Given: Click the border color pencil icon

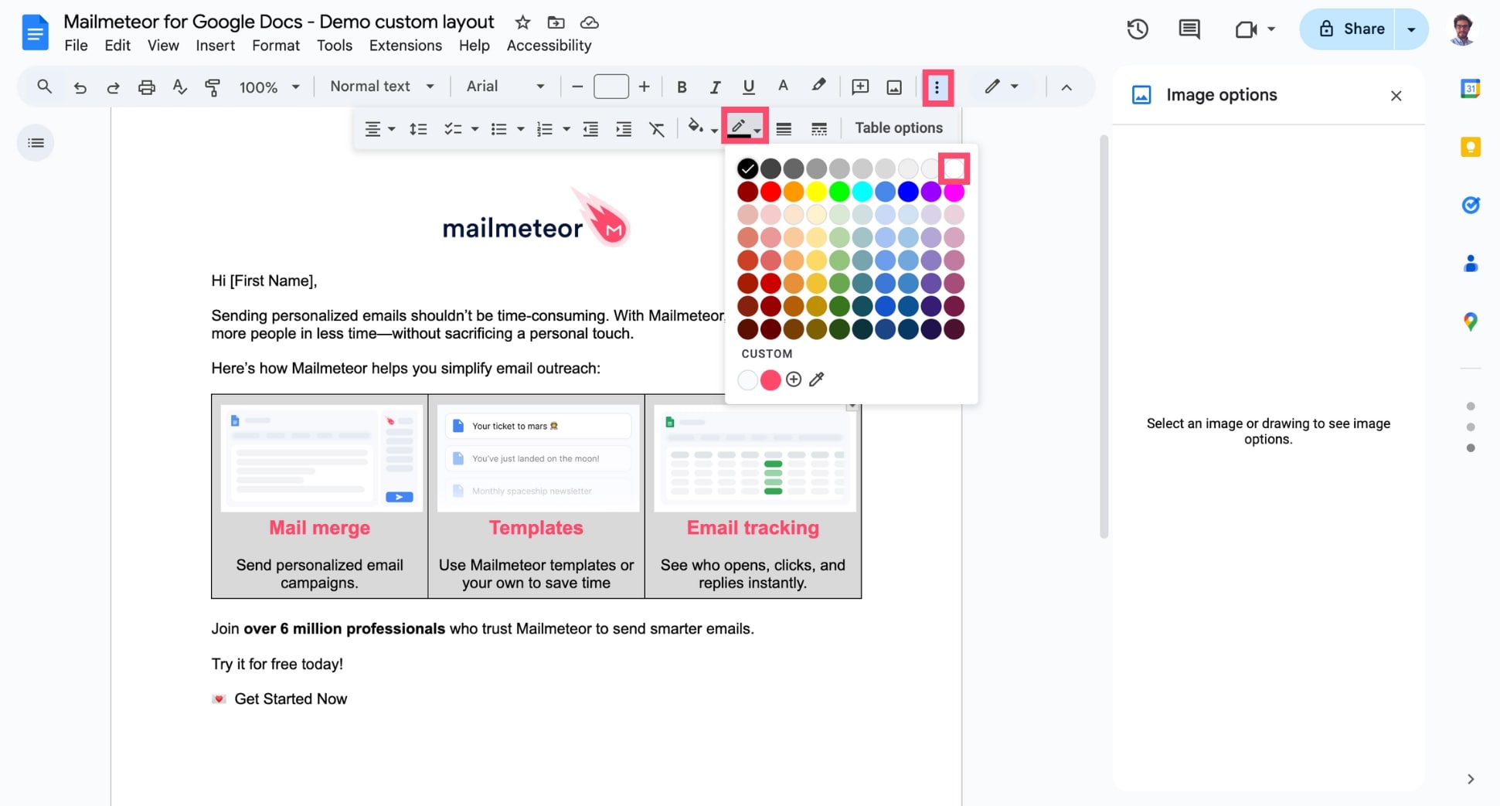Looking at the screenshot, I should (739, 127).
